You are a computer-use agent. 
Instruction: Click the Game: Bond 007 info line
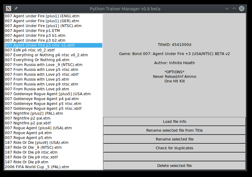pyautogui.click(x=175, y=54)
